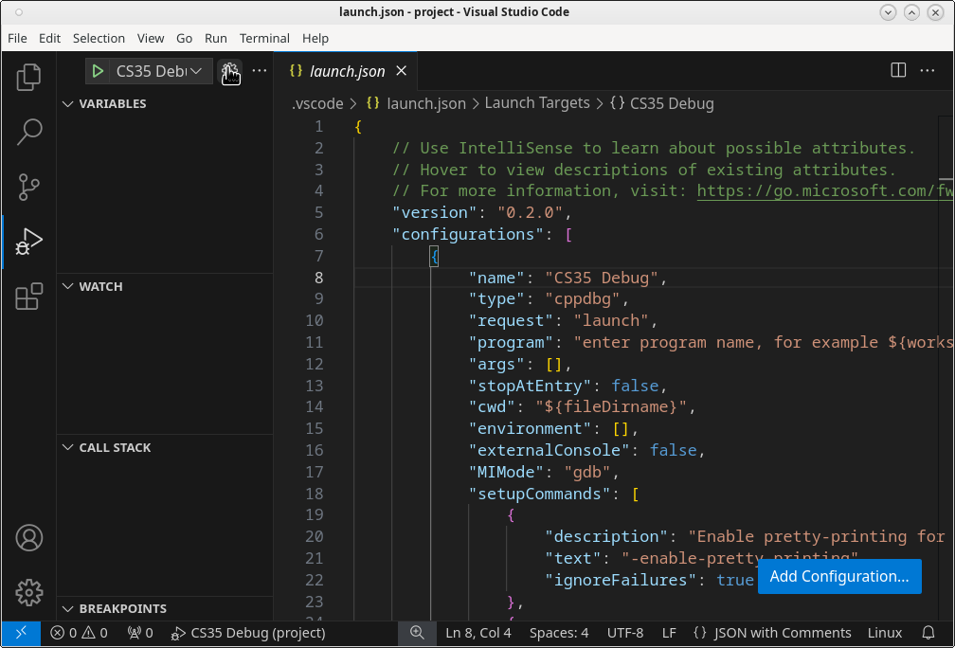Click window menu button in title bar
Viewport: 955px width, 648px height.
point(19,12)
